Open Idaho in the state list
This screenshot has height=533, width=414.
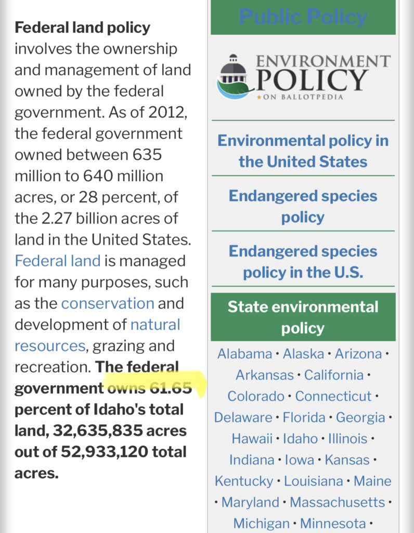300,439
